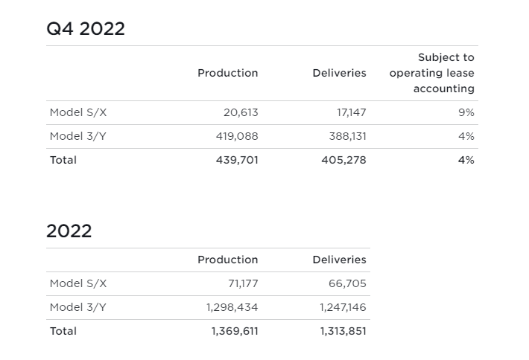Select the Q4 Production column header

click(227, 73)
